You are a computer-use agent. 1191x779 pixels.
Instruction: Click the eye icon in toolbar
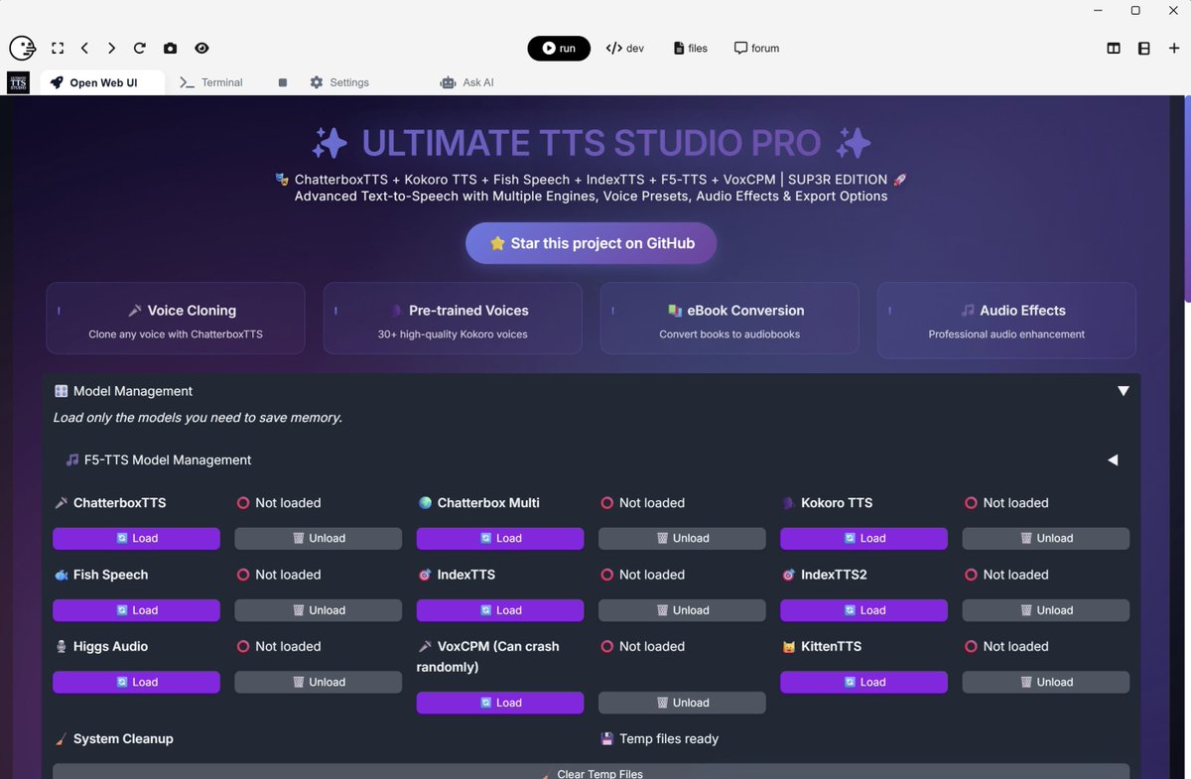(x=201, y=48)
